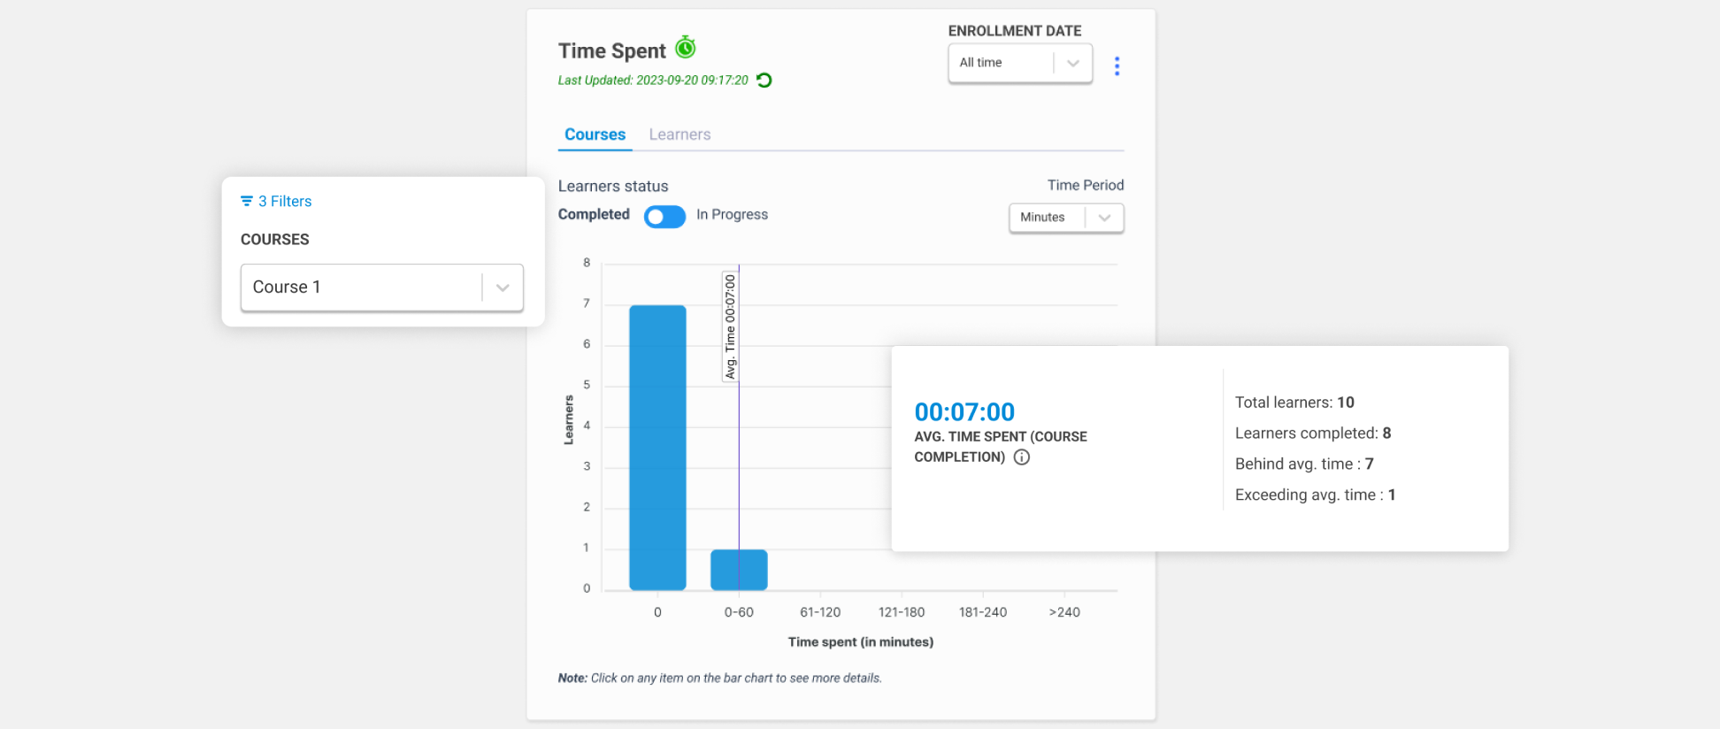The width and height of the screenshot is (1720, 729).
Task: Click the chevron arrow in Minutes dropdown
Action: click(1104, 218)
